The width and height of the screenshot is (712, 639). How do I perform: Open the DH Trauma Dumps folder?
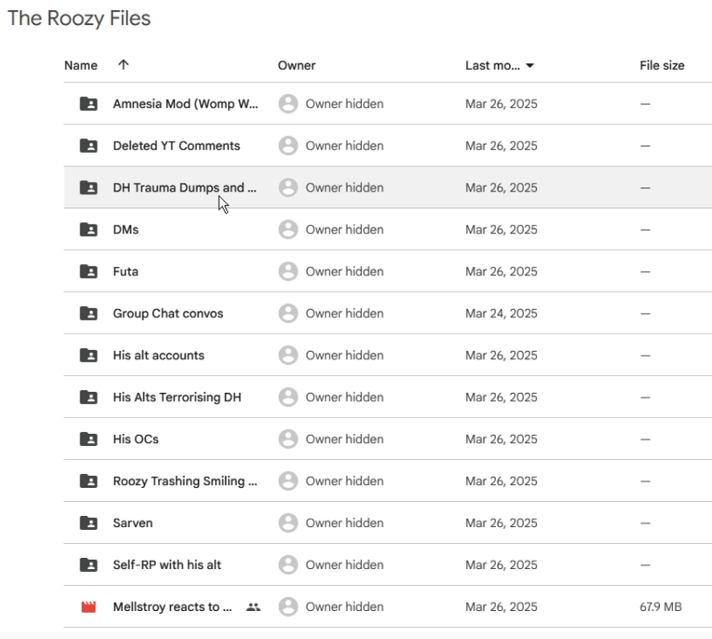[x=185, y=188]
